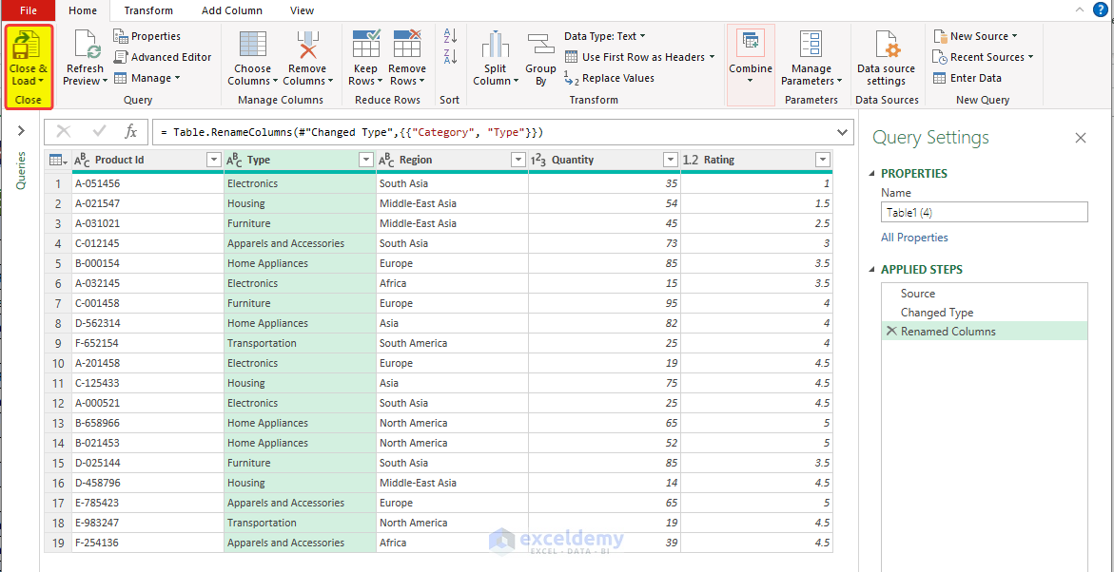Click the Quantity 123 data type icon
The height and width of the screenshot is (572, 1114).
pos(538,161)
